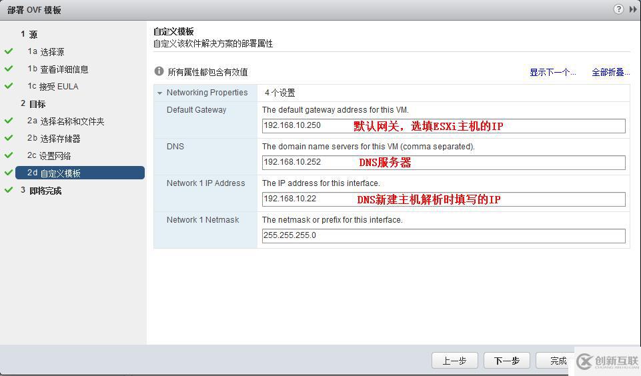641x376 pixels.
Task: Select step 2d 自定义模板
Action: coord(80,173)
